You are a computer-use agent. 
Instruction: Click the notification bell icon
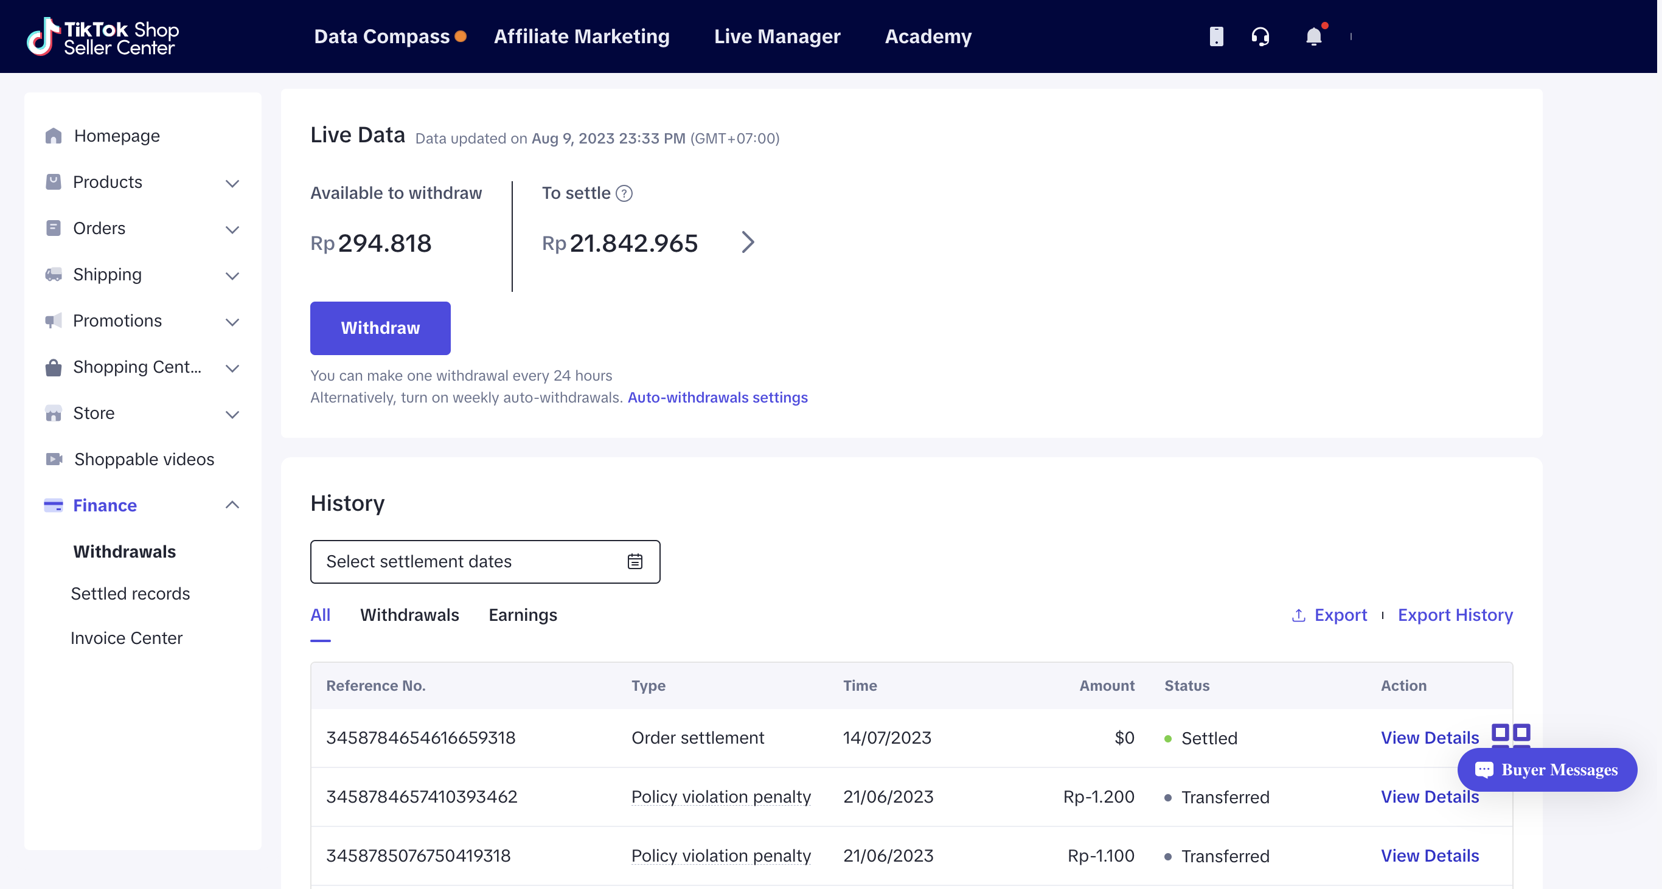[1313, 36]
